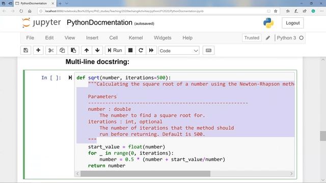Click the code cell's horizontal scrollbar thumb
The width and height of the screenshot is (326, 183).
(x=145, y=174)
